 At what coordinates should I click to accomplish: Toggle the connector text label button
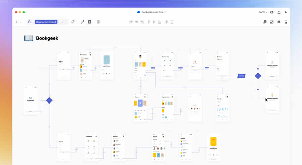pos(90,22)
